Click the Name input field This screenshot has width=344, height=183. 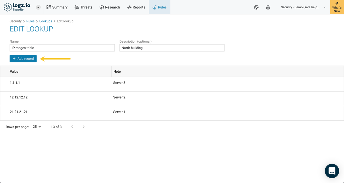point(62,48)
